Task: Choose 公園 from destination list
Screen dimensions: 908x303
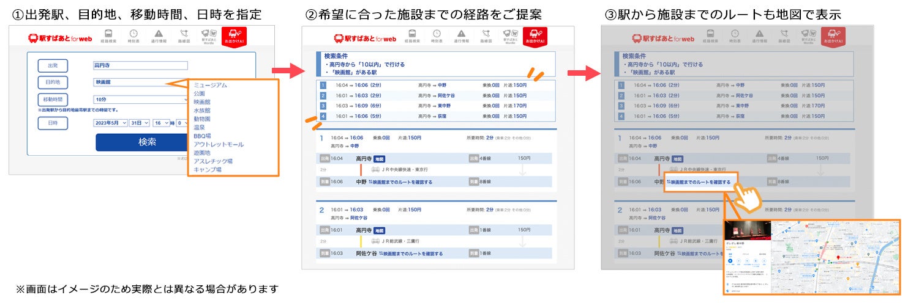Action: point(199,94)
